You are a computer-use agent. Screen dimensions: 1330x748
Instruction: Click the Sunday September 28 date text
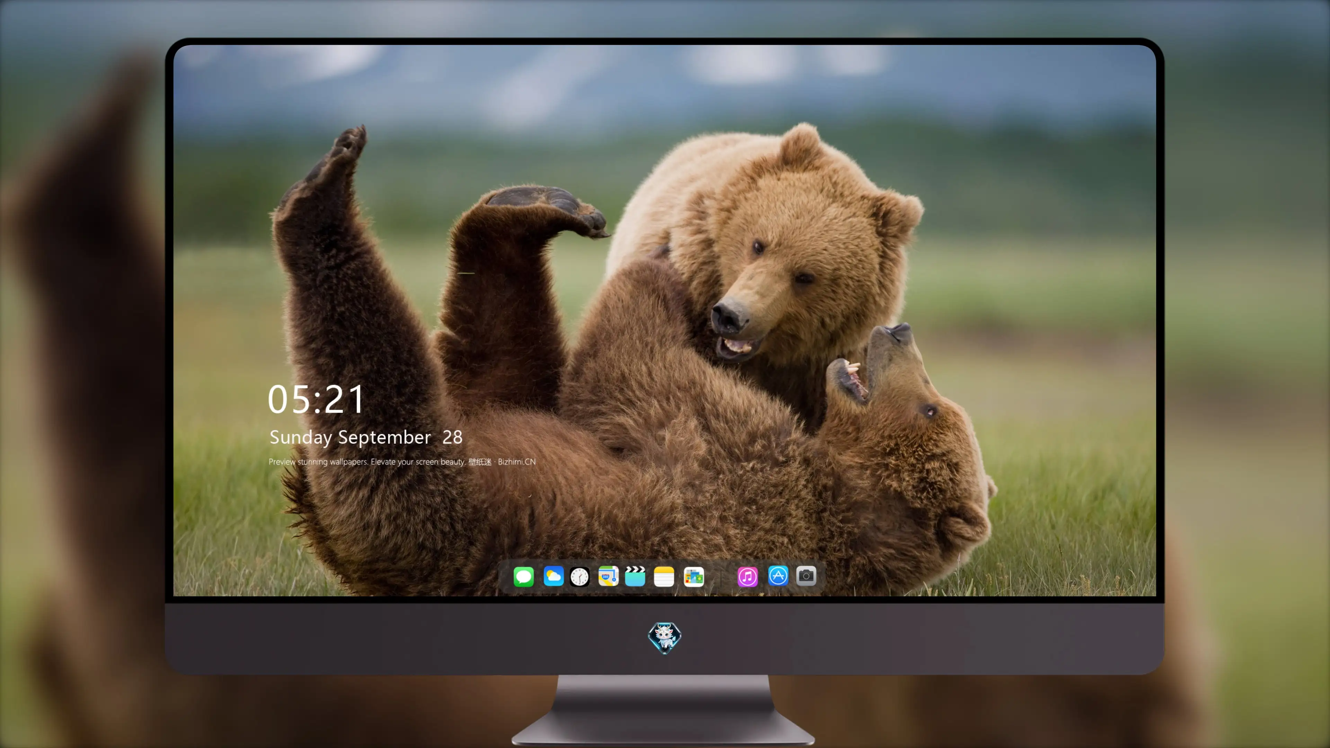(x=366, y=438)
